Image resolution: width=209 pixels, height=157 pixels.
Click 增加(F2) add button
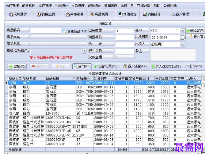17,66
